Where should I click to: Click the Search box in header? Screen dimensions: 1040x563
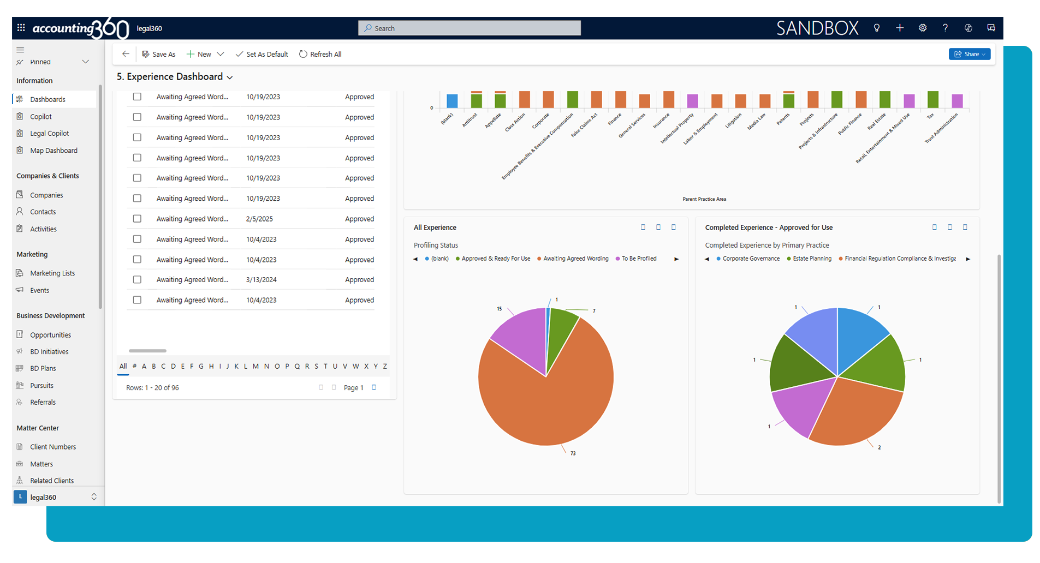pyautogui.click(x=470, y=28)
